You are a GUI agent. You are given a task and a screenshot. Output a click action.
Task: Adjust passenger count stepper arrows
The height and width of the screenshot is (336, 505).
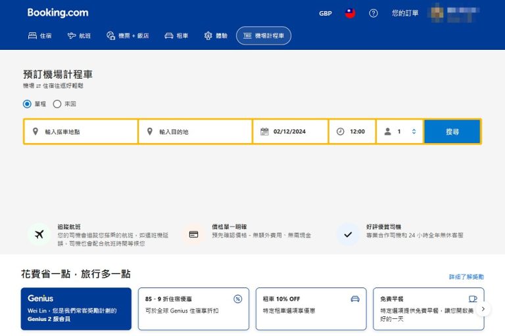[x=414, y=131]
